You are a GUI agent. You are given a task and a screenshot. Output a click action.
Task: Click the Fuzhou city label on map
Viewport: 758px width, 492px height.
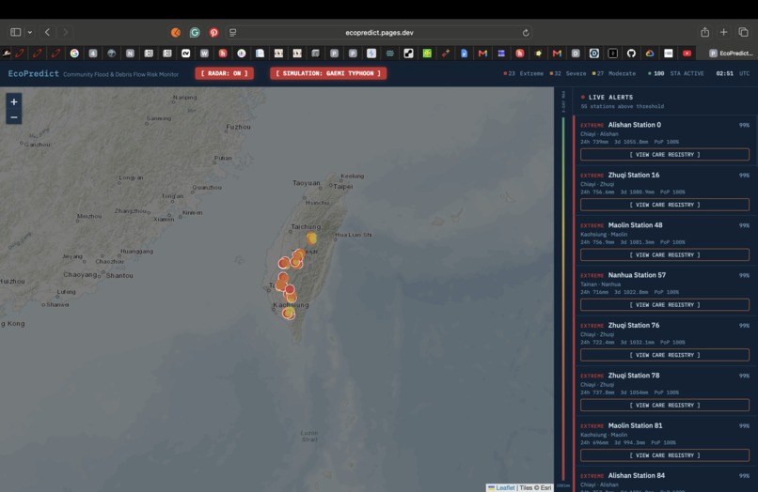238,127
